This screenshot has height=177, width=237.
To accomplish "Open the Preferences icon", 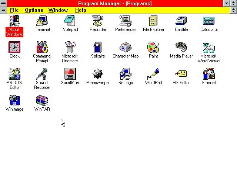I will tap(126, 21).
